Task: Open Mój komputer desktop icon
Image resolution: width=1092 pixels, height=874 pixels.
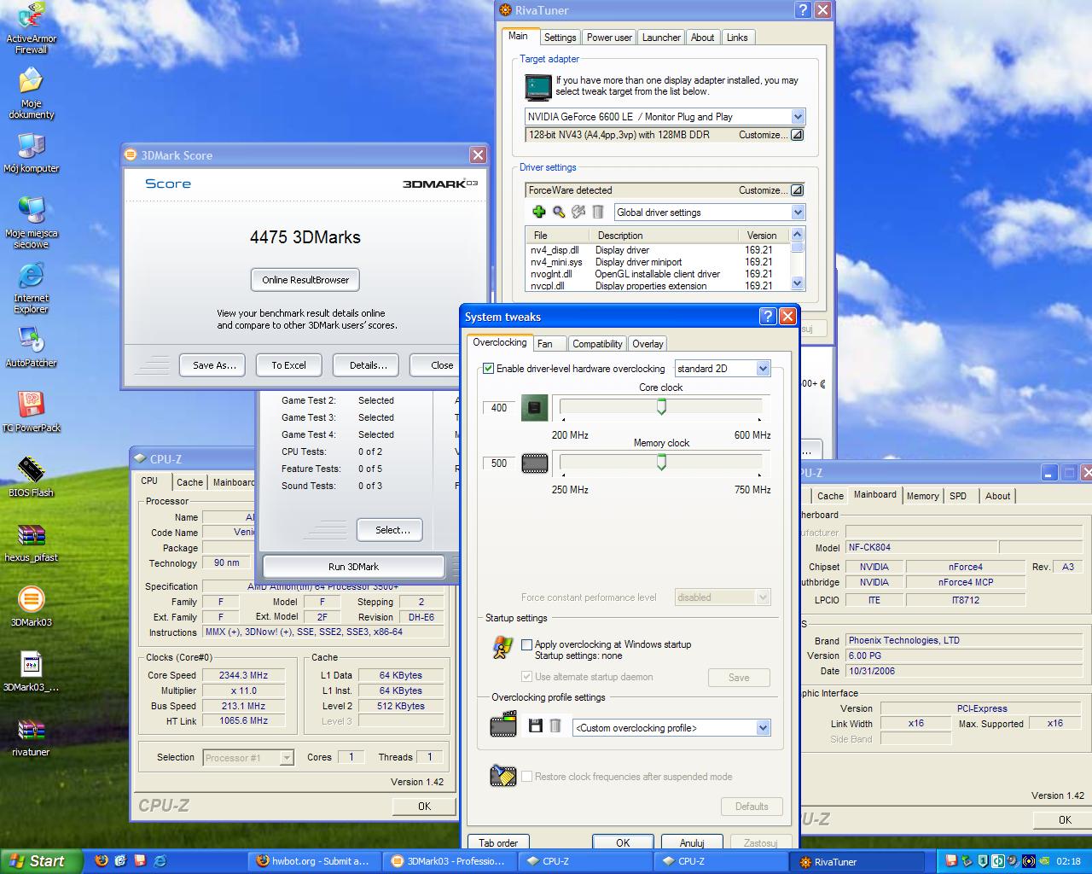Action: [x=32, y=152]
